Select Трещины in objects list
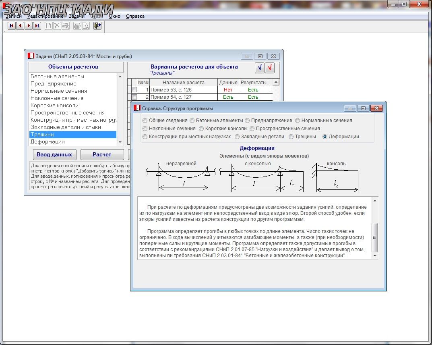Image resolution: width=432 pixels, height=345 pixels. 73,135
